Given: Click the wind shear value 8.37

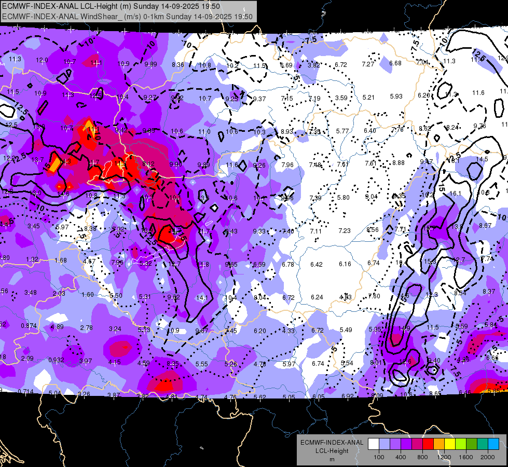Looking at the screenshot, I should 489,291.
